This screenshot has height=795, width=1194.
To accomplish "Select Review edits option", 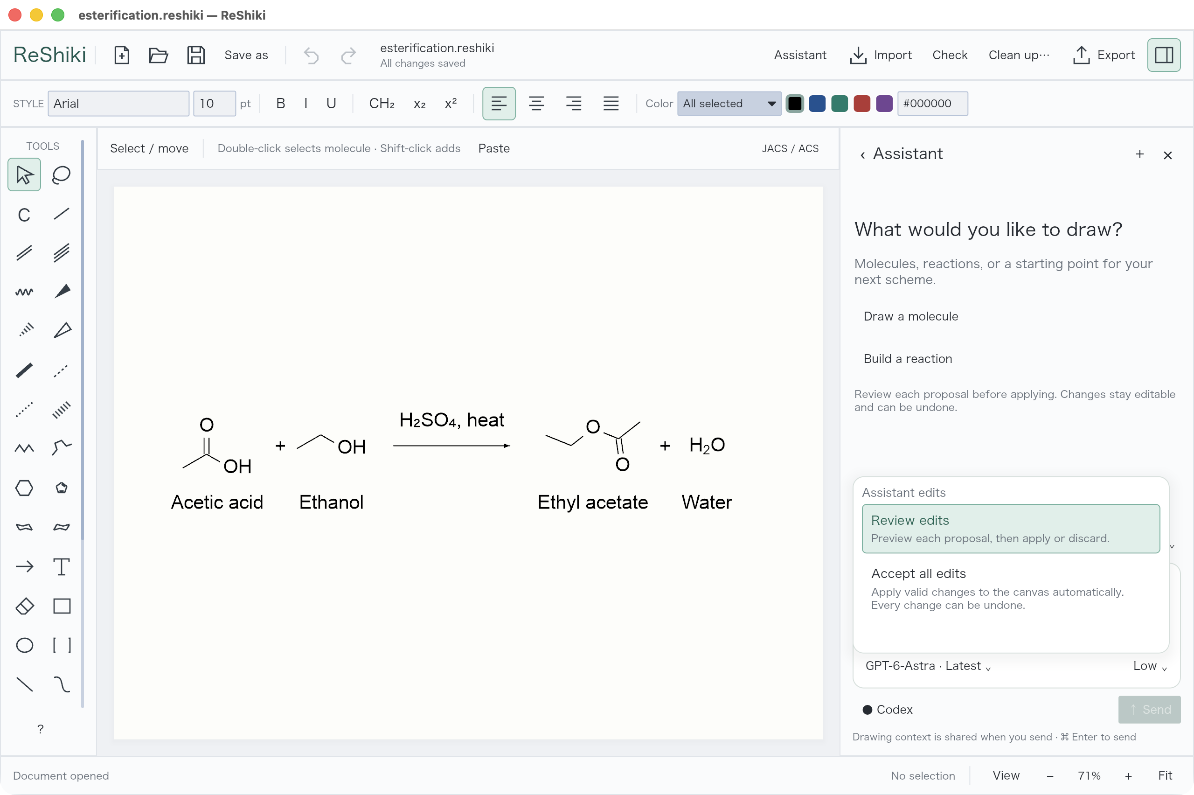I will (1011, 529).
